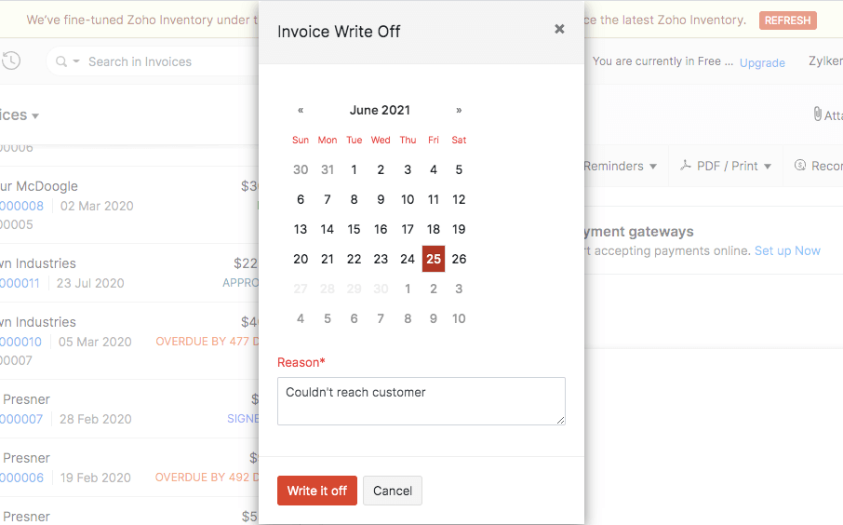The width and height of the screenshot is (843, 525).
Task: Click in the Reason text area
Action: pyautogui.click(x=421, y=401)
